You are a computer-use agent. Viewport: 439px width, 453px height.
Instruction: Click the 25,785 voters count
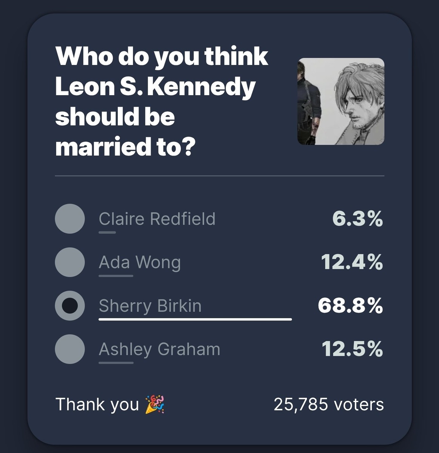329,405
